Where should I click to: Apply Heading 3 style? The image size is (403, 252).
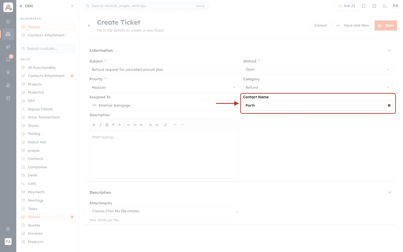click(141, 125)
